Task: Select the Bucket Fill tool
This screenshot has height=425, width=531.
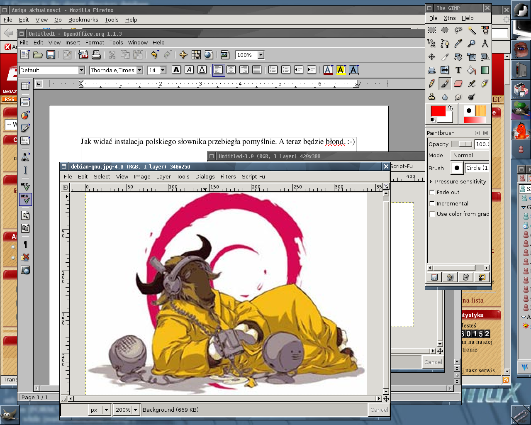Action: point(472,70)
